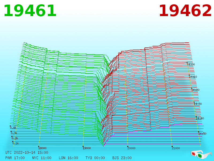Click the 14:30 time axis marker
Viewport: 214px width, 161px height.
[x=198, y=104]
